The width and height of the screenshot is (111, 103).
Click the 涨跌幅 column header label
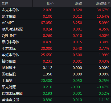click(x=101, y=3)
